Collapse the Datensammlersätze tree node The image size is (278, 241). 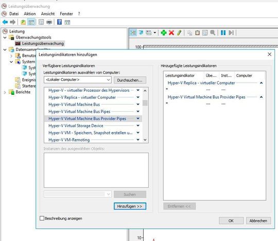pyautogui.click(x=5, y=49)
